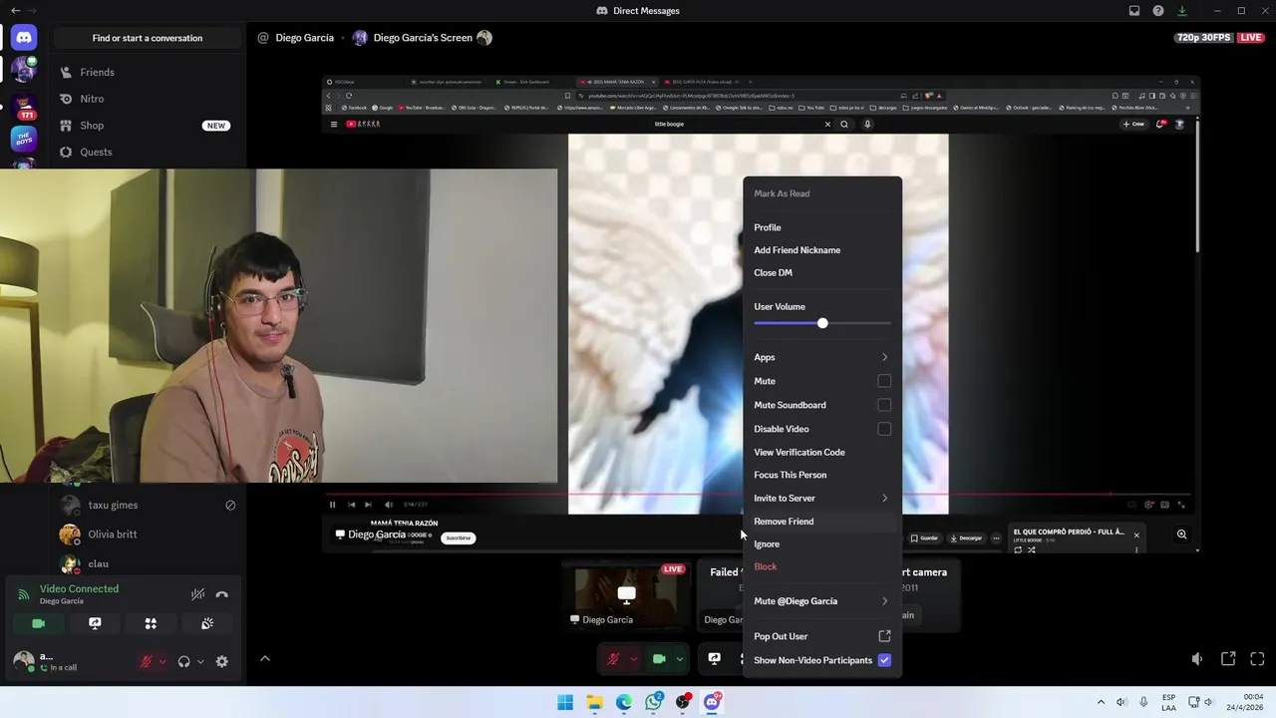Expand Mute @Diego García submenu
The image size is (1276, 718).
click(x=822, y=601)
